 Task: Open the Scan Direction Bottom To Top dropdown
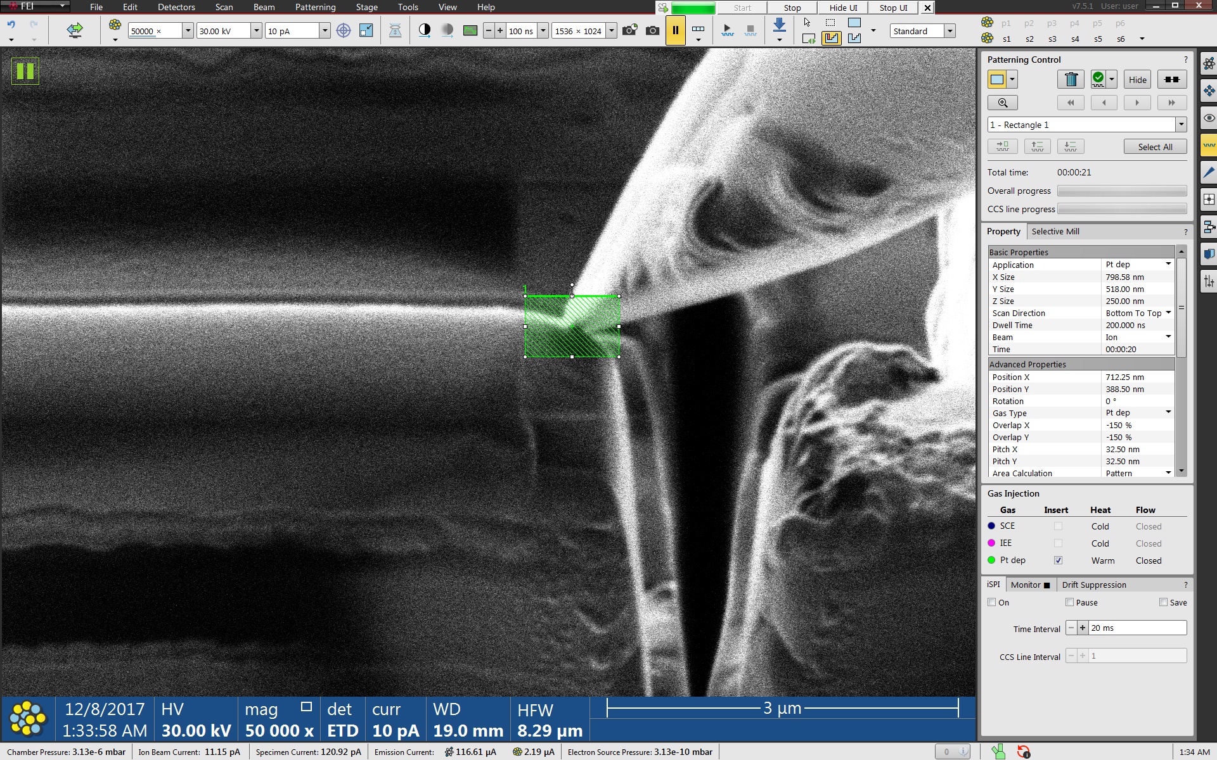tap(1168, 313)
